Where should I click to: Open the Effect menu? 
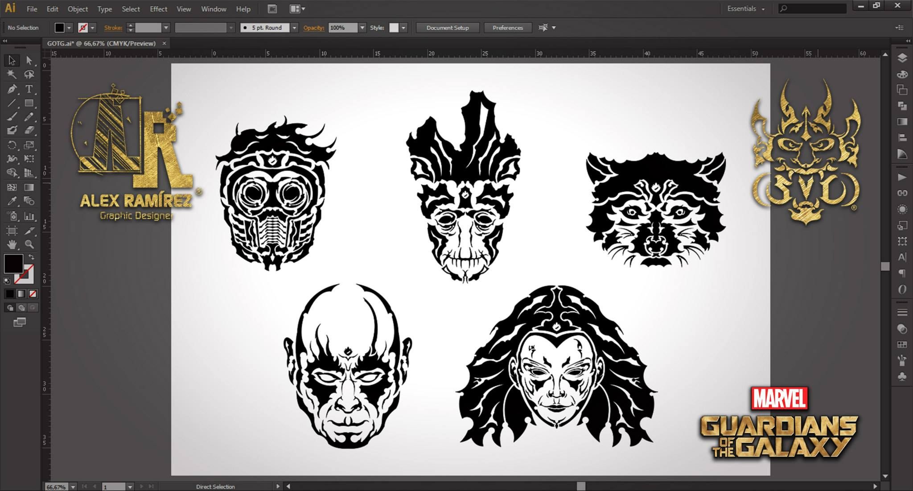pos(158,9)
